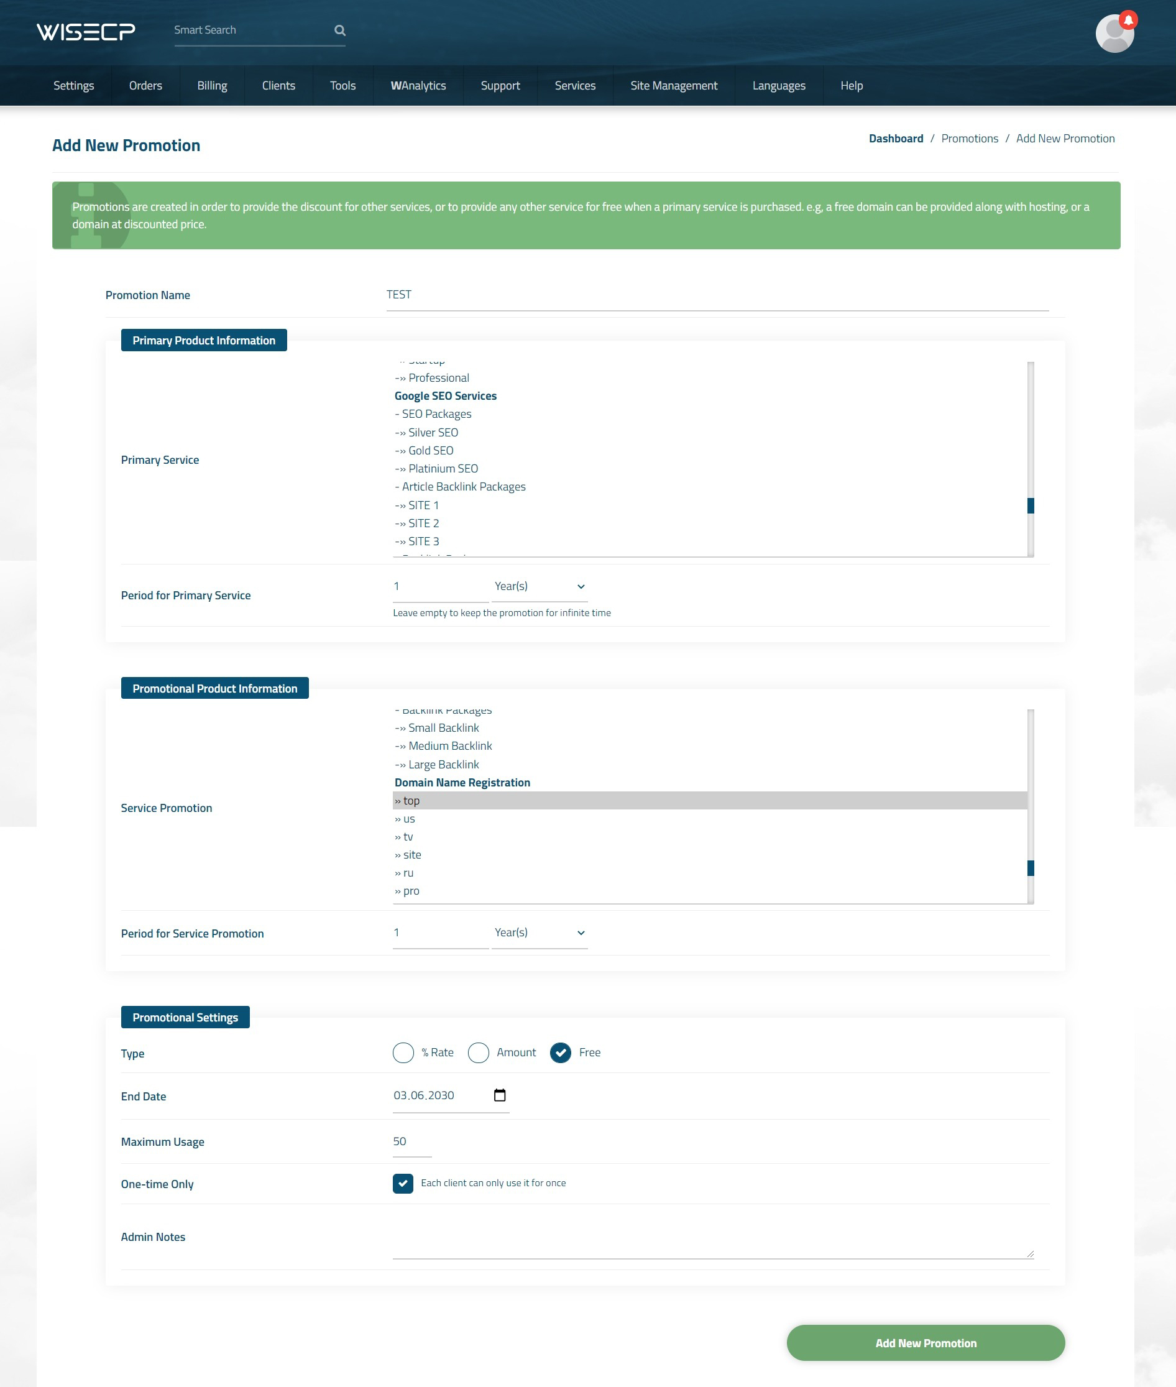Open the Help menu
Viewport: 1176px width, 1387px height.
click(x=852, y=85)
